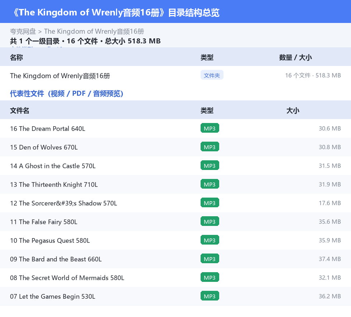Viewport: 351px width, 317px height.
Task: Click the 名称 column header
Action: (x=16, y=57)
